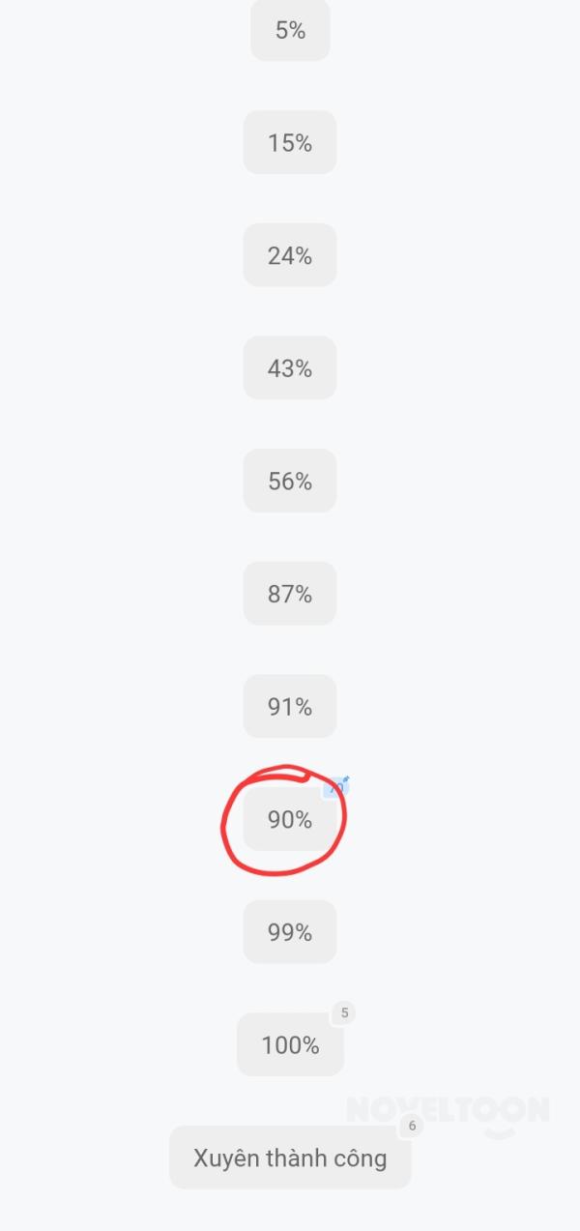Click the 91% message bubble
Screen dimensions: 580x1231
click(290, 707)
